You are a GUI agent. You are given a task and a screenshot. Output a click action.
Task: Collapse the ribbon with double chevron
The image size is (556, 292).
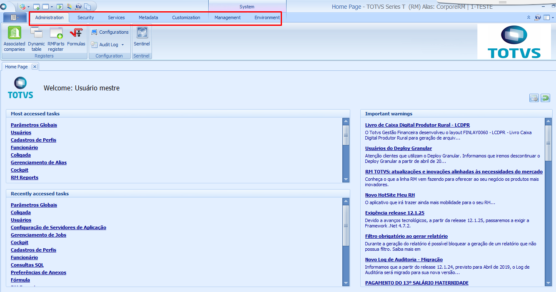529,17
